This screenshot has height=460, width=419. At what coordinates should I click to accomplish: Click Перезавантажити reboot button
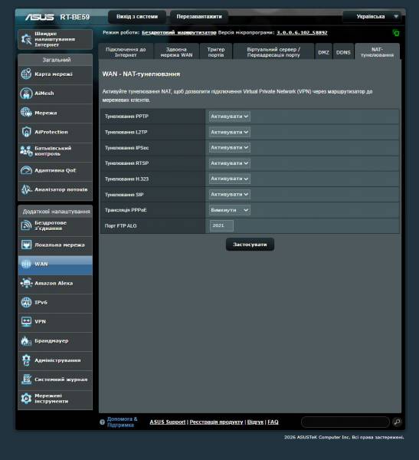pyautogui.click(x=199, y=17)
